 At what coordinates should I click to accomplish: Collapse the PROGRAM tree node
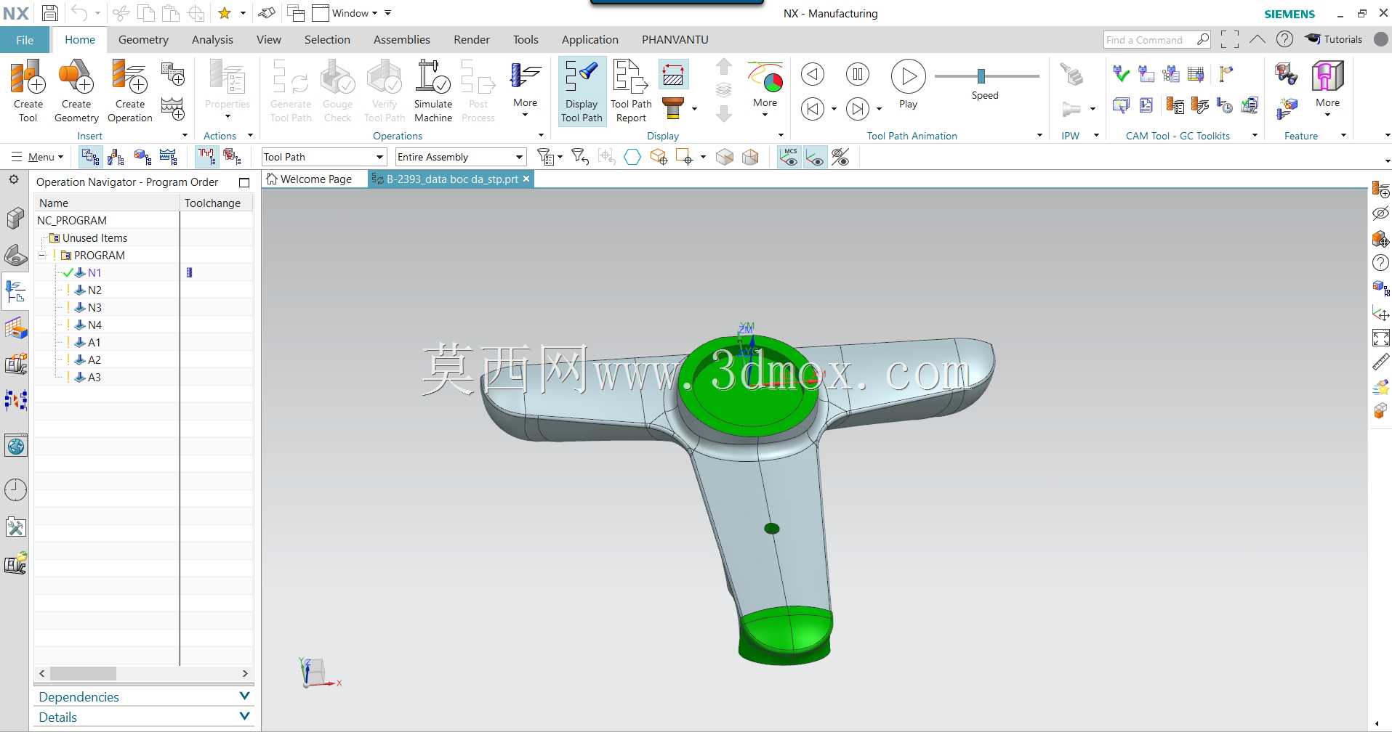coord(42,256)
